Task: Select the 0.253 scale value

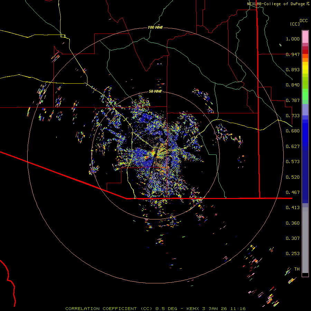Action: point(293,254)
